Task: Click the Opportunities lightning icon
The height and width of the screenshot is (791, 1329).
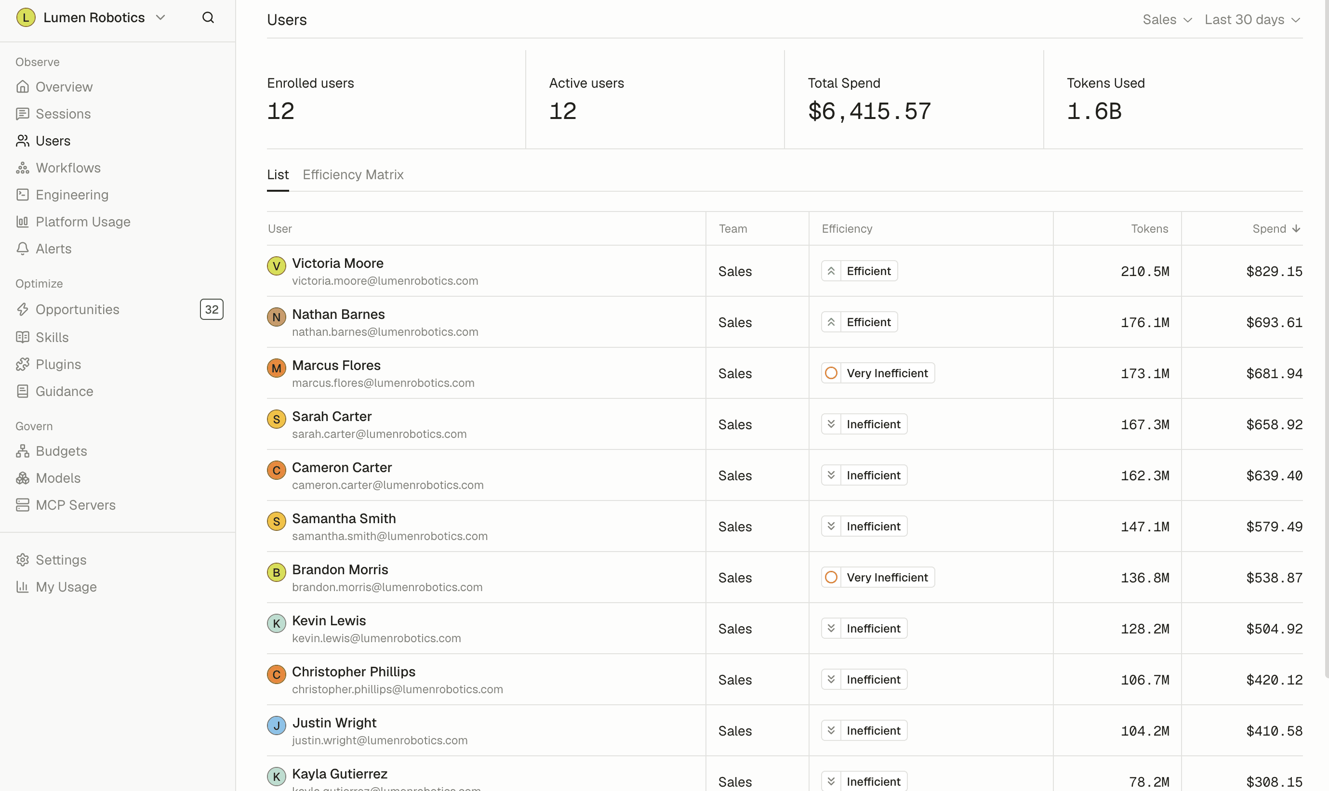Action: click(22, 310)
